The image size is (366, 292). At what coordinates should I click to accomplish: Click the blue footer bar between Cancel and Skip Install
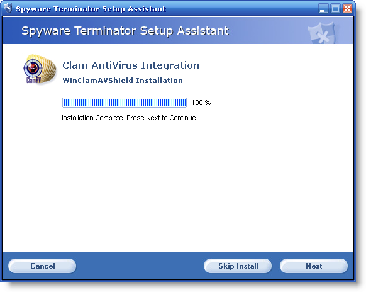tap(140, 266)
